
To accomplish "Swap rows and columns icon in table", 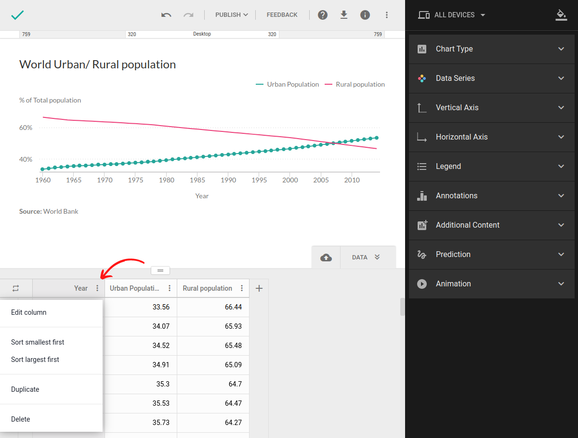I will (x=16, y=288).
